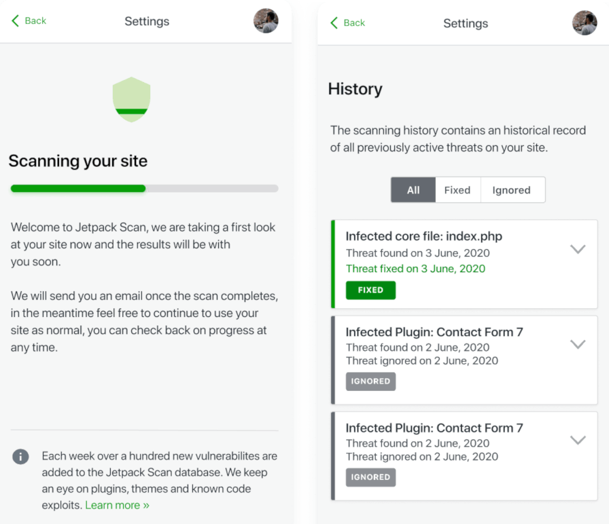Click the info icon beside the vulnerabilities note

(x=20, y=457)
